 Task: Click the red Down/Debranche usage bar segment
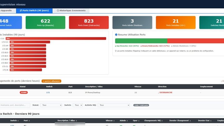[x=196, y=41]
